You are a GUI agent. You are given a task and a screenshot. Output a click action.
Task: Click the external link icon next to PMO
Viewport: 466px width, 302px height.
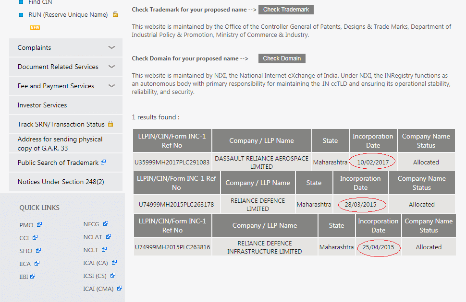click(39, 224)
